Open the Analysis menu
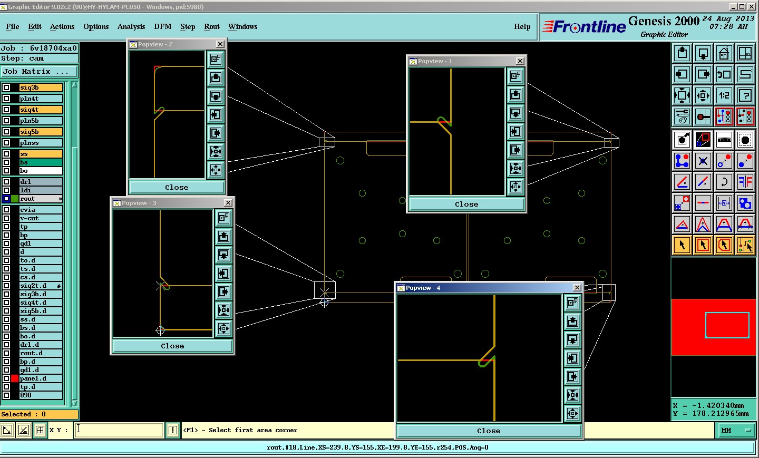 coord(131,26)
